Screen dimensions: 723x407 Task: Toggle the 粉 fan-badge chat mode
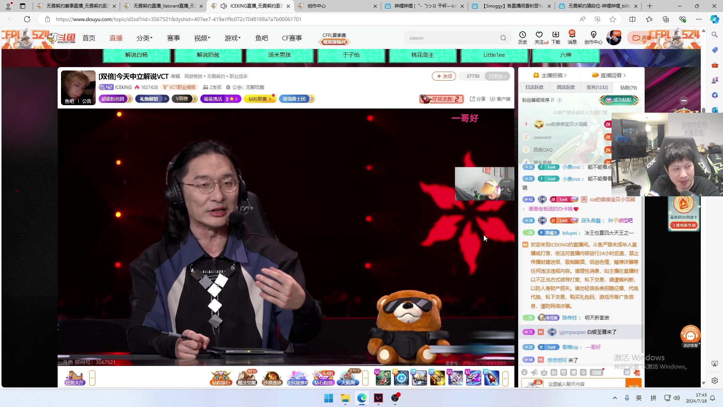(554, 372)
